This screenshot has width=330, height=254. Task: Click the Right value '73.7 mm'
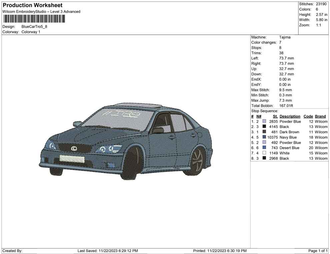(x=287, y=64)
